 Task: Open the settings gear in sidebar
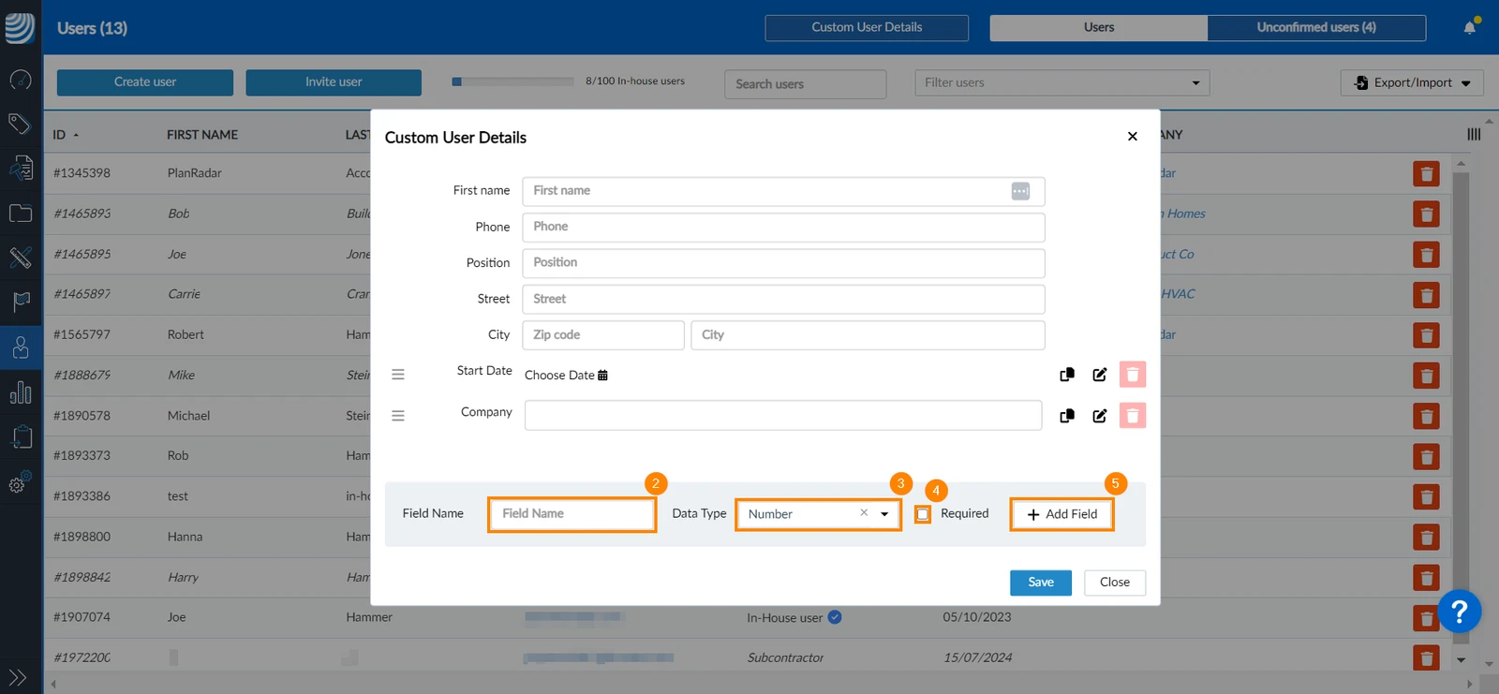(x=20, y=482)
